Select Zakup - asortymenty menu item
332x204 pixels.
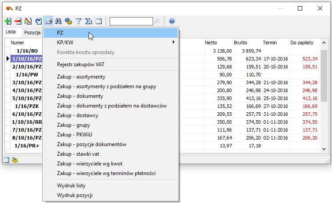pos(111,77)
